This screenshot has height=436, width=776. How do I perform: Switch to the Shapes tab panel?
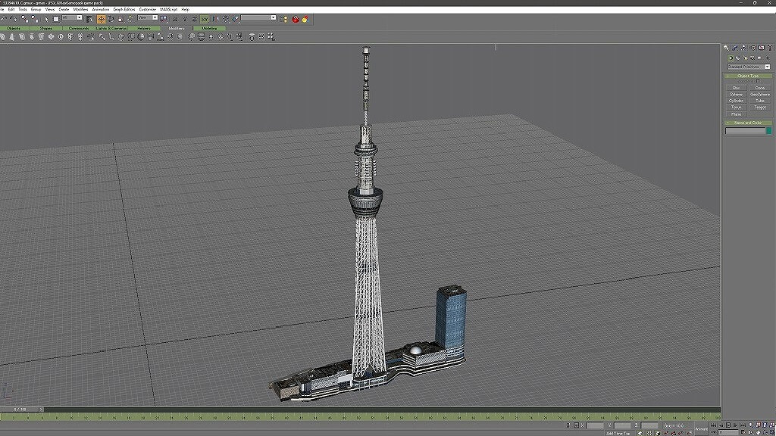click(46, 28)
